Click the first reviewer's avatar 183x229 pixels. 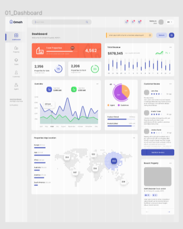pos(146,92)
